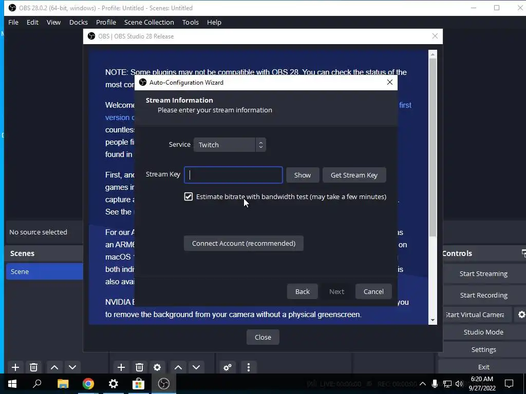Open the Edit menu

32,22
